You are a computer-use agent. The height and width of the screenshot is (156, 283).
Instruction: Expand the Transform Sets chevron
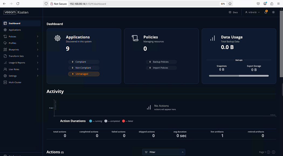point(37,56)
